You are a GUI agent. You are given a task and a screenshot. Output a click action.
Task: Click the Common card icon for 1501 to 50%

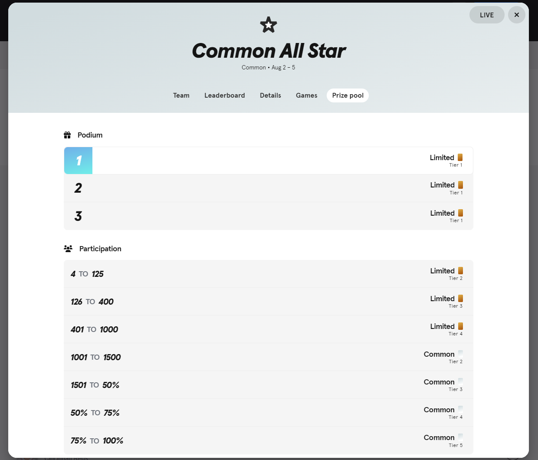(461, 382)
